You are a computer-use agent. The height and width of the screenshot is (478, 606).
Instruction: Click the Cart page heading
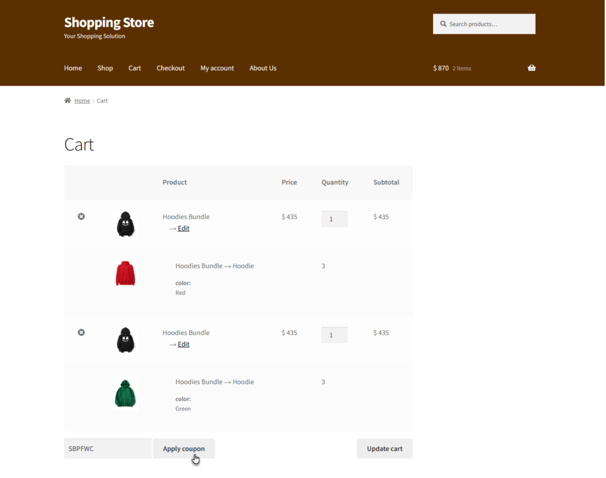[79, 145]
